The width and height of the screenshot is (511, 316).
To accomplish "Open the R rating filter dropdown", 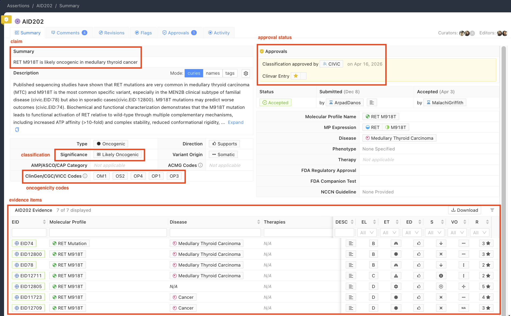I will point(480,233).
